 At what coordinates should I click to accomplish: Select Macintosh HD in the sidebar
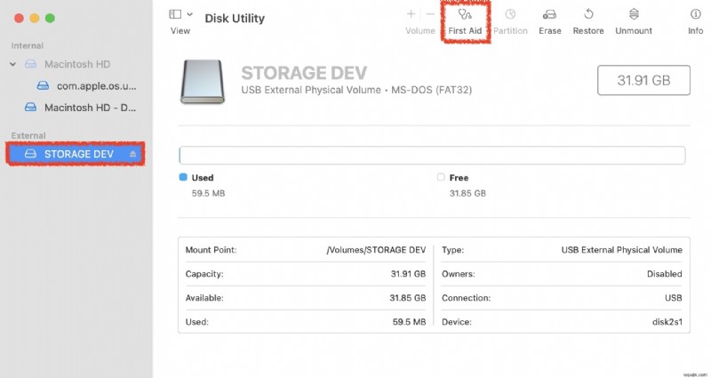coord(77,64)
